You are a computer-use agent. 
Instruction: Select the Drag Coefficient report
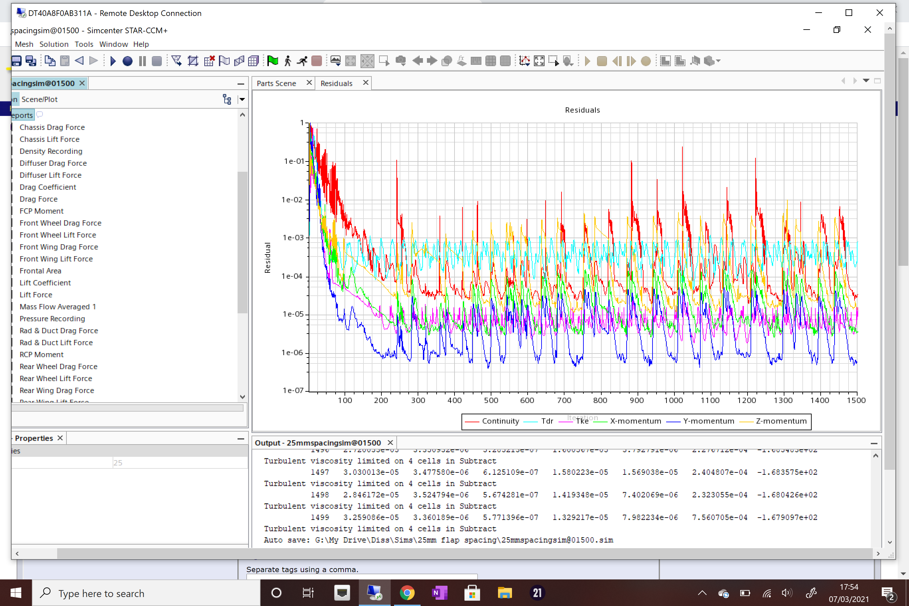pyautogui.click(x=48, y=187)
